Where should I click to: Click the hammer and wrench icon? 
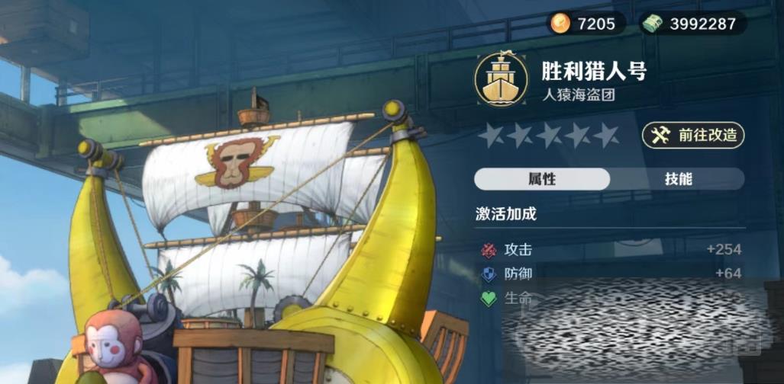660,136
